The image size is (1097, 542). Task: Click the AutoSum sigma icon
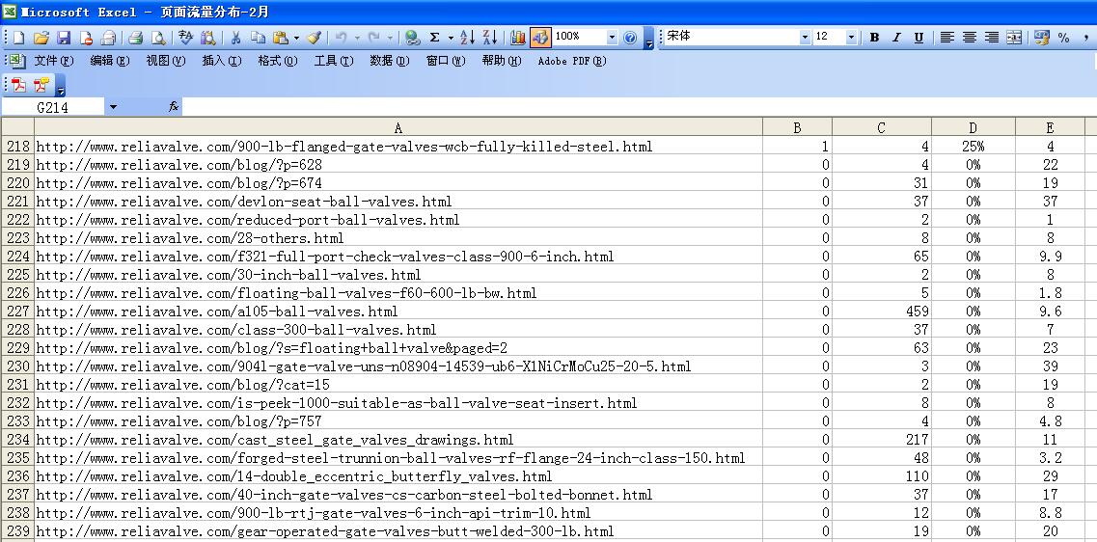[434, 38]
